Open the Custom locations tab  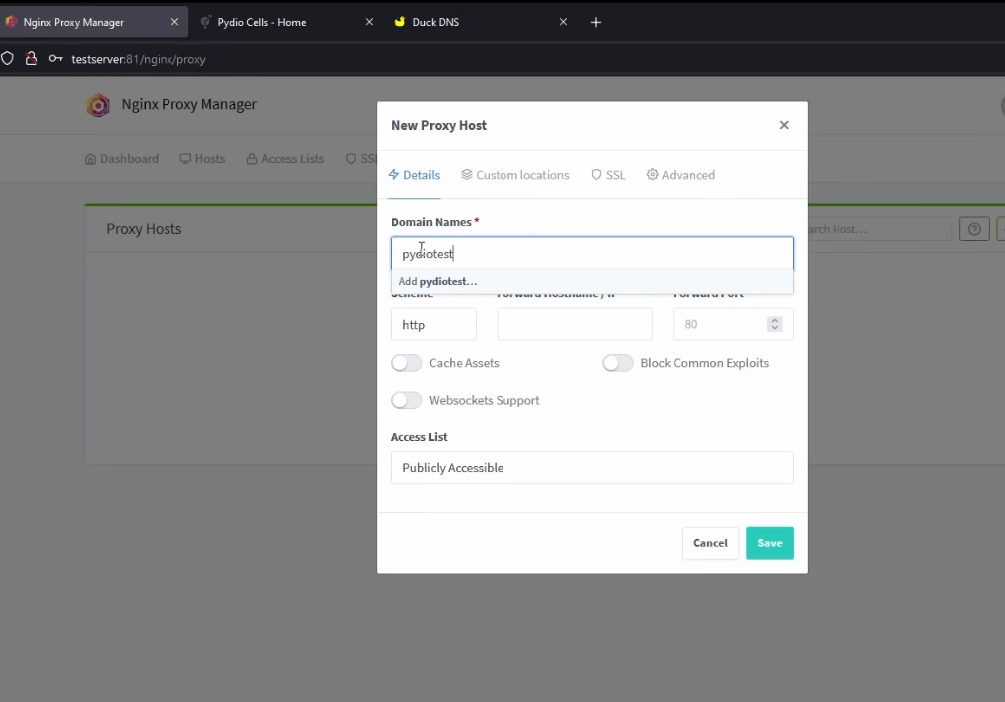point(515,175)
